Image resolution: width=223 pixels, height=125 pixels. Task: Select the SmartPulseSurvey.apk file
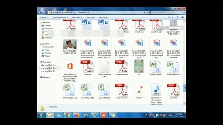click(105, 69)
